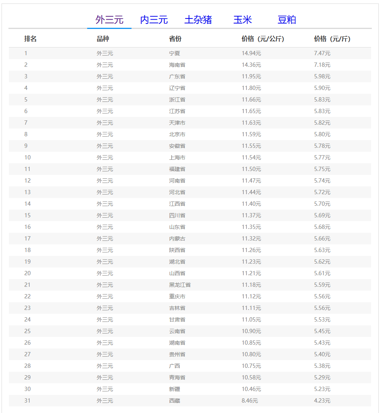The height and width of the screenshot is (413, 383).
Task: Select the 四川省 province cell
Action: coord(177,215)
